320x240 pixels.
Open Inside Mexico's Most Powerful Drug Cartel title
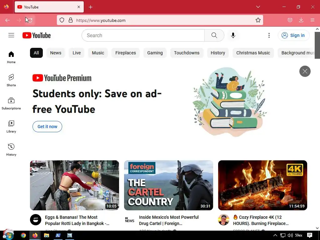pyautogui.click(x=169, y=220)
